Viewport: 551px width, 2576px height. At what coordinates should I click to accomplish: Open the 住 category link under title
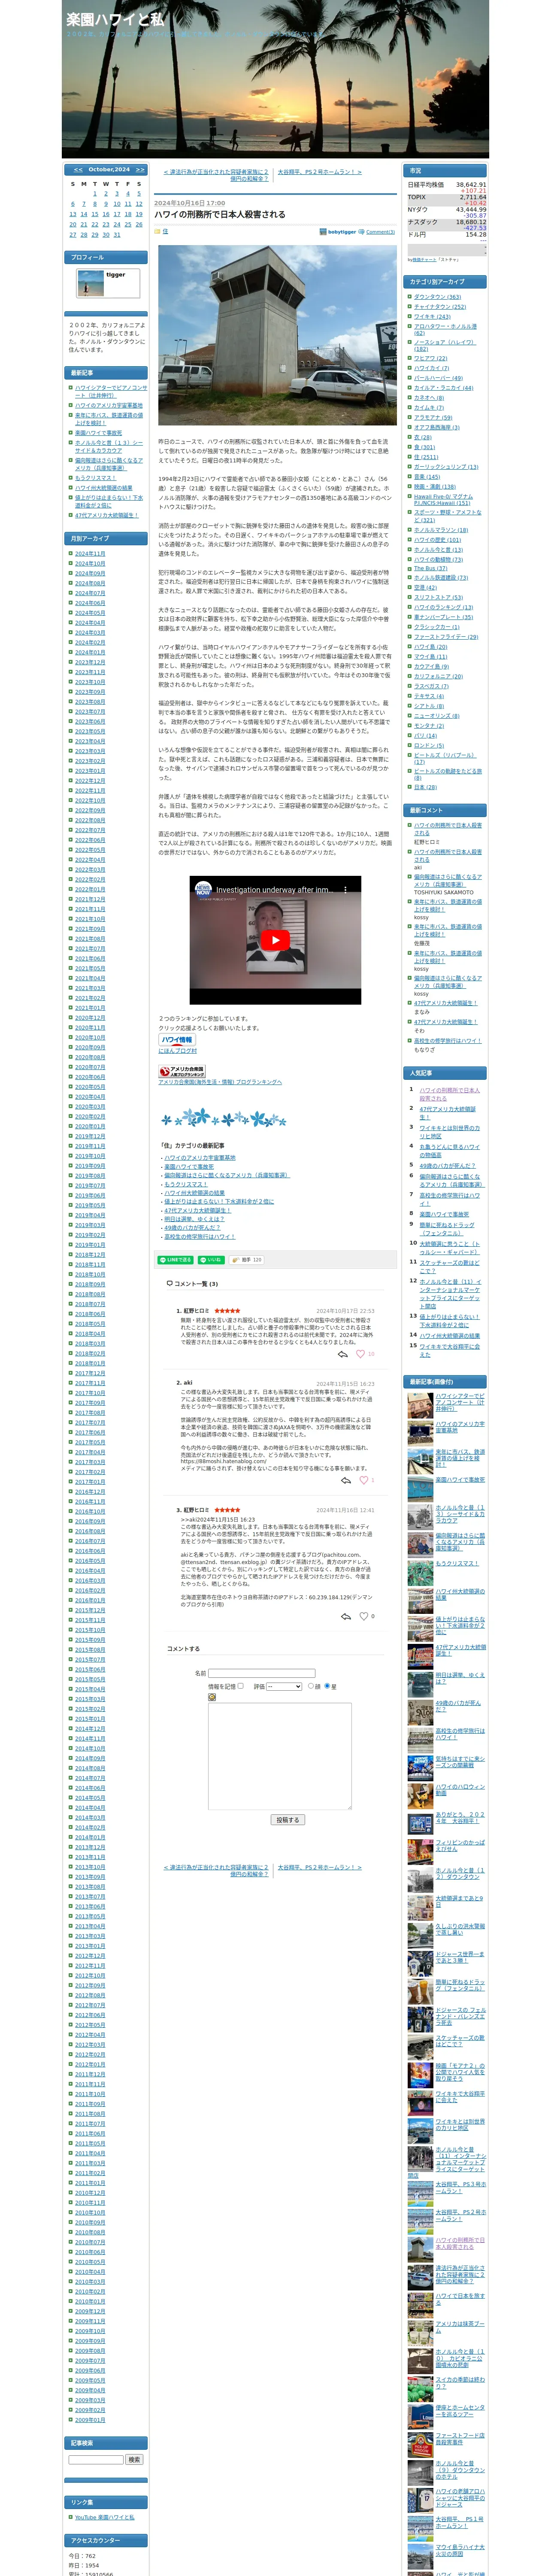tap(165, 231)
